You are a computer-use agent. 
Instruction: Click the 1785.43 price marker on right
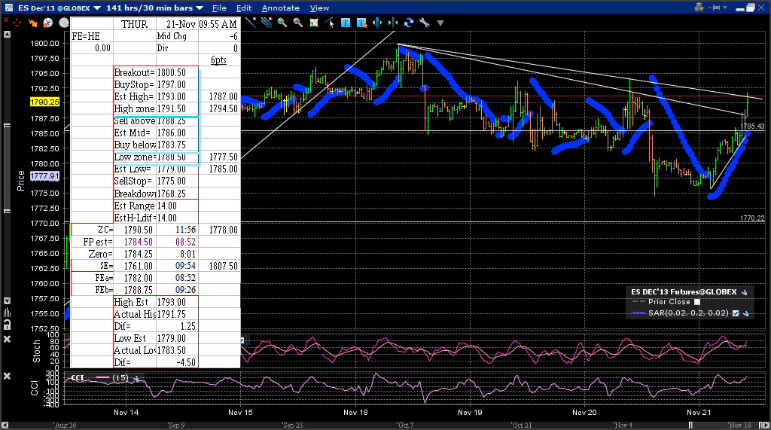click(752, 127)
